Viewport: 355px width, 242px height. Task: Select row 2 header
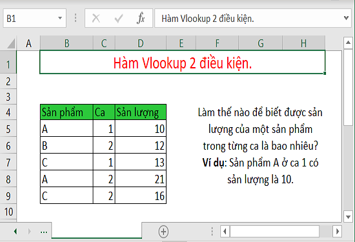(8, 81)
